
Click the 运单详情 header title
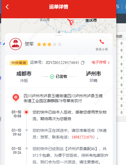[59, 7]
